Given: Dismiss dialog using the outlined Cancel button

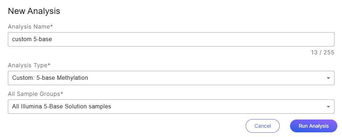Looking at the screenshot, I should (x=262, y=126).
